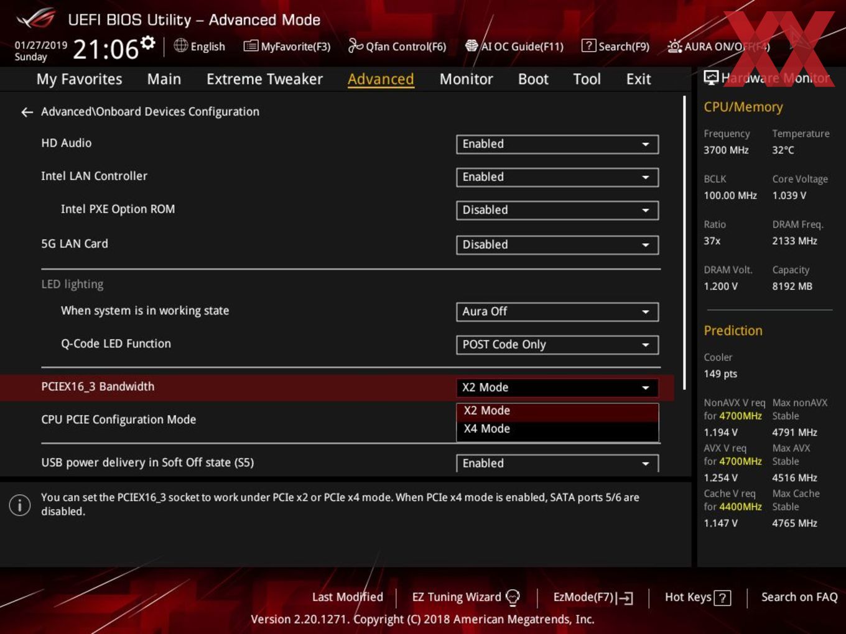Click the PCIEX16_3 Bandwidth label
Screen dimensions: 846x634
pos(98,387)
